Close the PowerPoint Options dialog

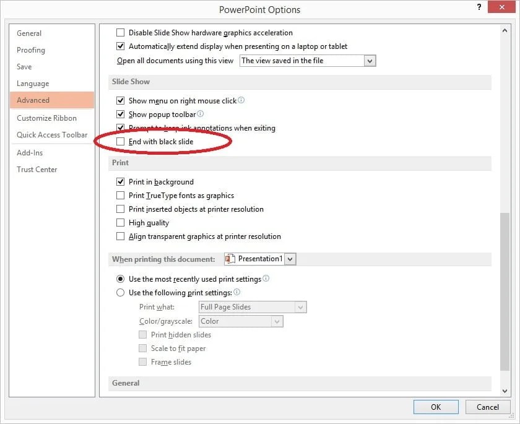click(x=501, y=7)
